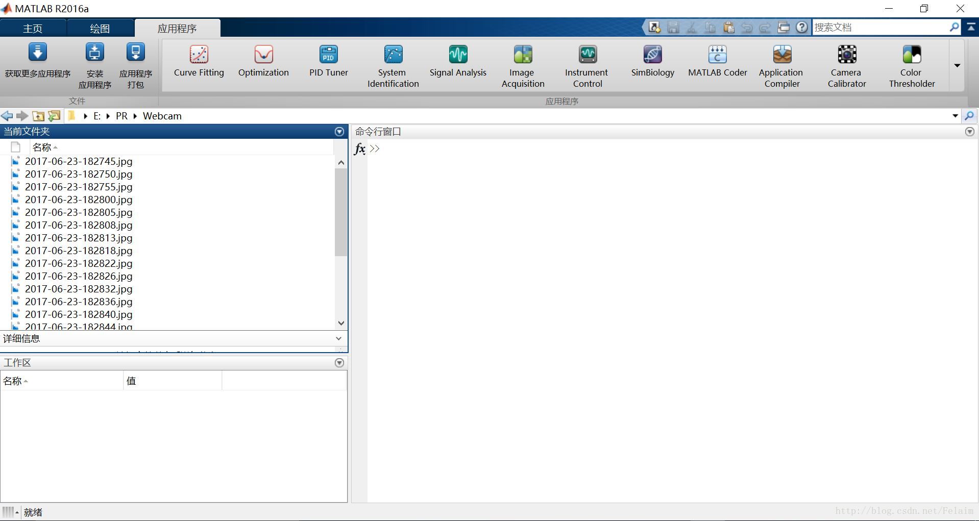
Task: Click the fx function browser button
Action: pos(360,148)
